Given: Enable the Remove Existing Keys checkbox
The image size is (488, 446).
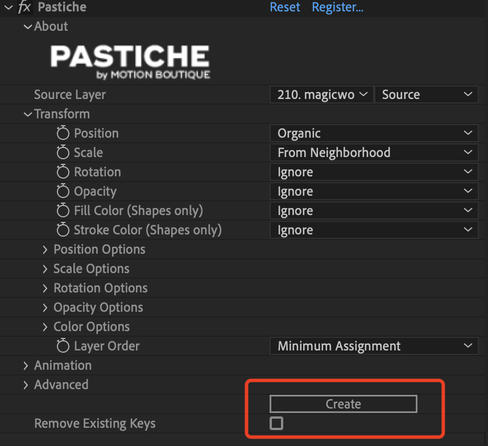Looking at the screenshot, I should [276, 423].
